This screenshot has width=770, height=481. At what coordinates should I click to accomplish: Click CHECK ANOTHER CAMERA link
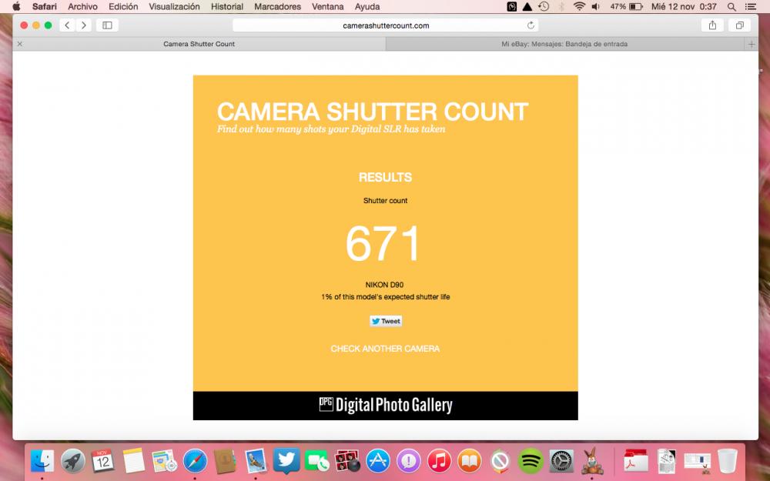pyautogui.click(x=385, y=349)
